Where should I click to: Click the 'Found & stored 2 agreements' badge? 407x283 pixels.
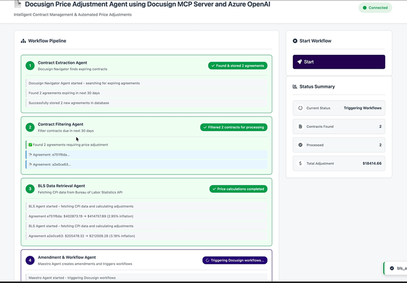coord(238,66)
